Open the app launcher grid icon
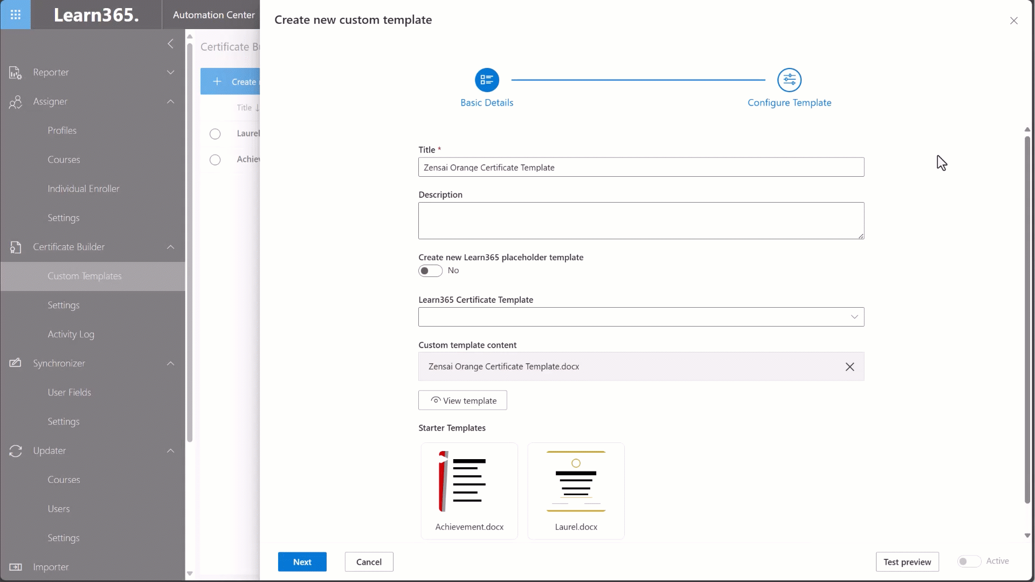This screenshot has height=582, width=1035. pyautogui.click(x=15, y=15)
